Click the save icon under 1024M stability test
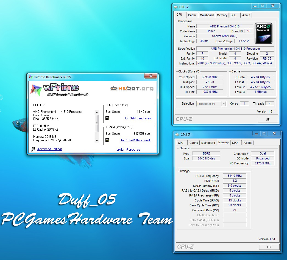 click(107, 140)
